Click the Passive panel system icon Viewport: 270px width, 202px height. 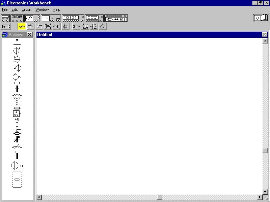point(5,35)
